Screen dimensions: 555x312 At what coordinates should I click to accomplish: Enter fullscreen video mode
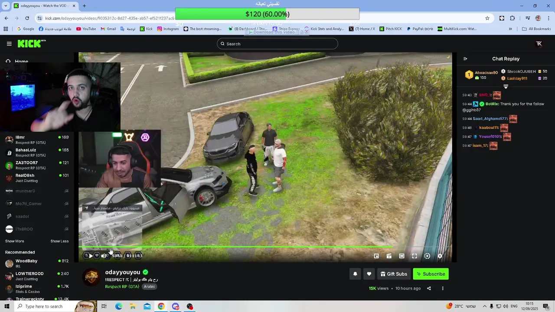point(415,256)
